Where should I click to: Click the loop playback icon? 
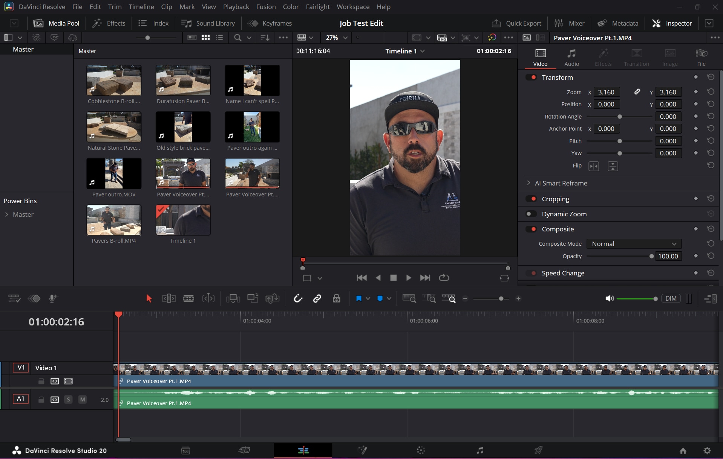pos(444,278)
